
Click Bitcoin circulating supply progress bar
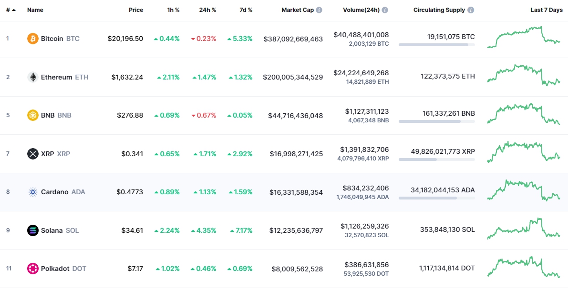[x=436, y=45]
